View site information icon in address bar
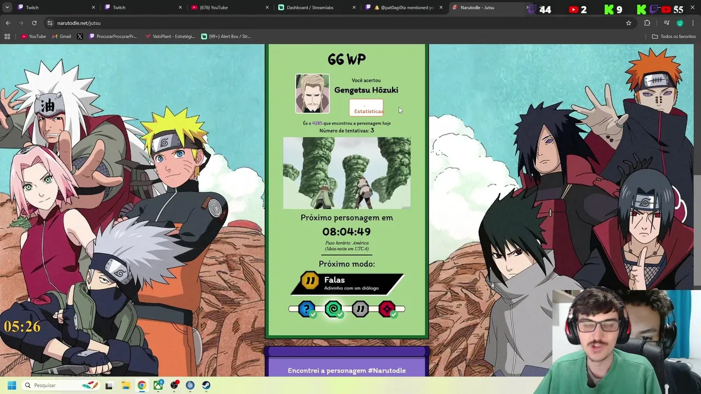The image size is (701, 394). pyautogui.click(x=50, y=23)
